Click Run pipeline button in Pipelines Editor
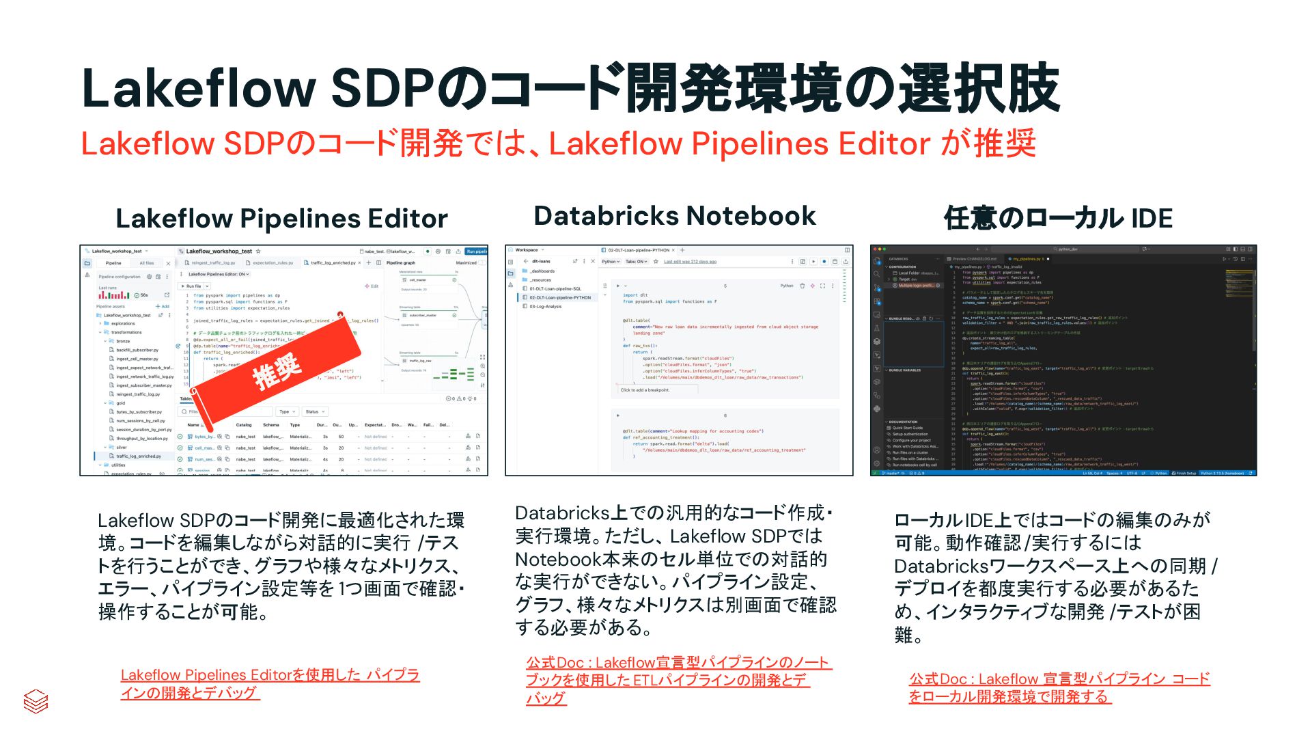 point(477,251)
